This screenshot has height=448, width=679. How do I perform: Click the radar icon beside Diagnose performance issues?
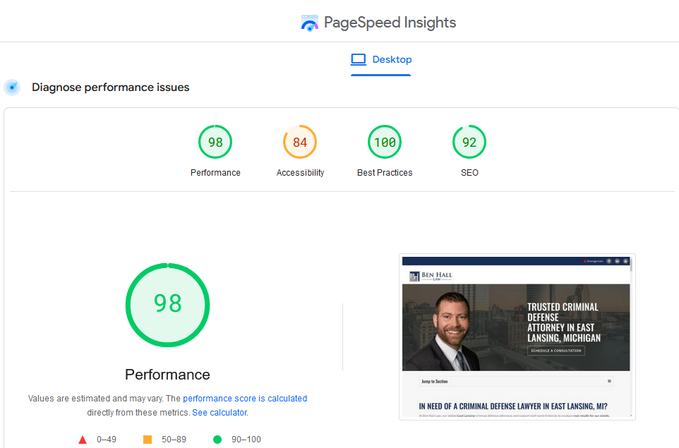[11, 87]
